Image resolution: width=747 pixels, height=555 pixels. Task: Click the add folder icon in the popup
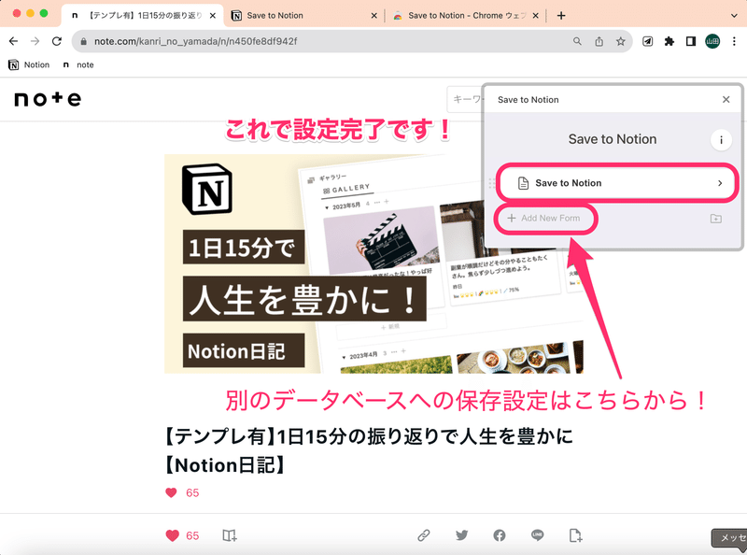coord(715,219)
